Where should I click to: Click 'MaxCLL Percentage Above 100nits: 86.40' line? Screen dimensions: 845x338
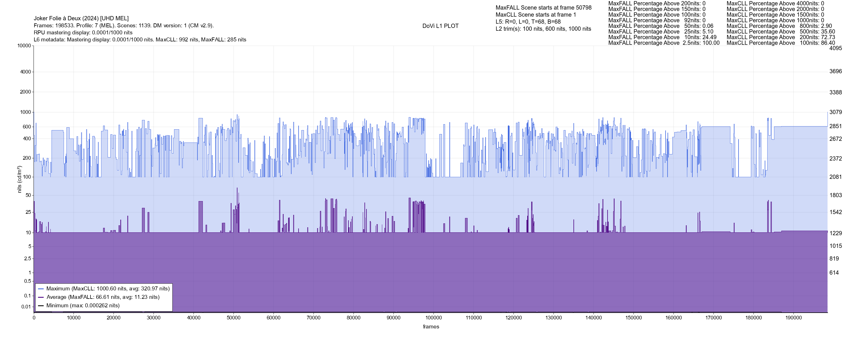(781, 43)
